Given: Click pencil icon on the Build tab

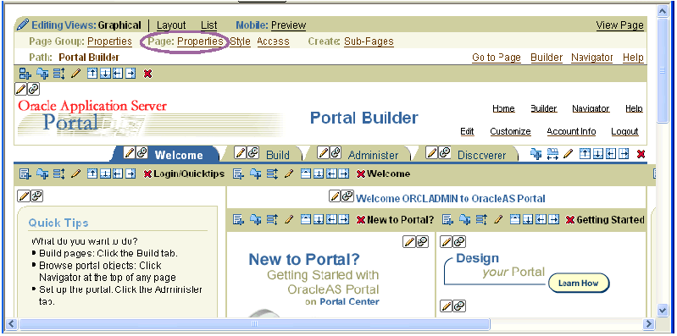Looking at the screenshot, I should point(240,152).
